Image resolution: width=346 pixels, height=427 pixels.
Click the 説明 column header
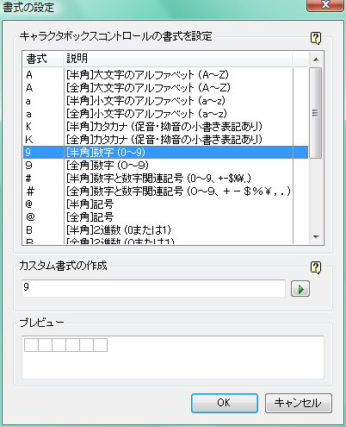click(x=177, y=59)
